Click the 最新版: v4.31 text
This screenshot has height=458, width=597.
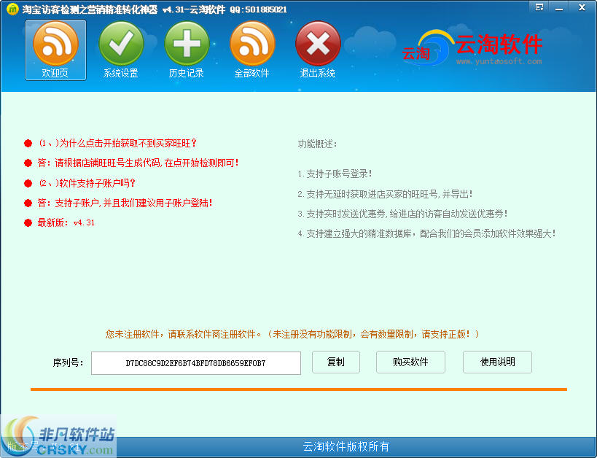coord(66,222)
